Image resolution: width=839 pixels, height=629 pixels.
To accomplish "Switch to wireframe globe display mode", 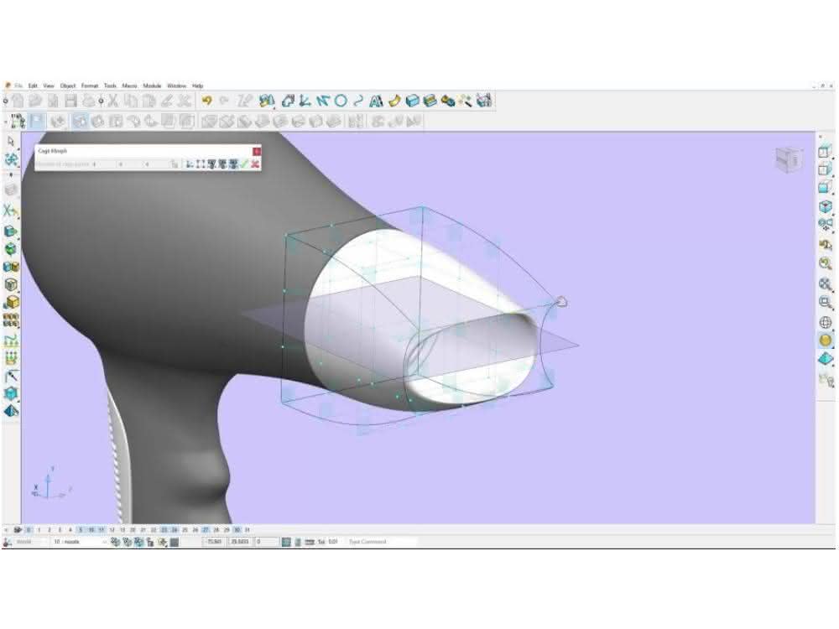I will pyautogui.click(x=825, y=323).
